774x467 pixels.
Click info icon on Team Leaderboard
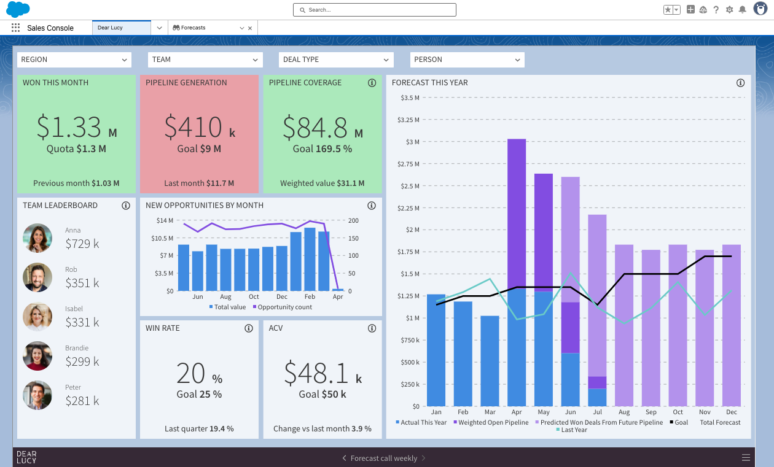[126, 206]
